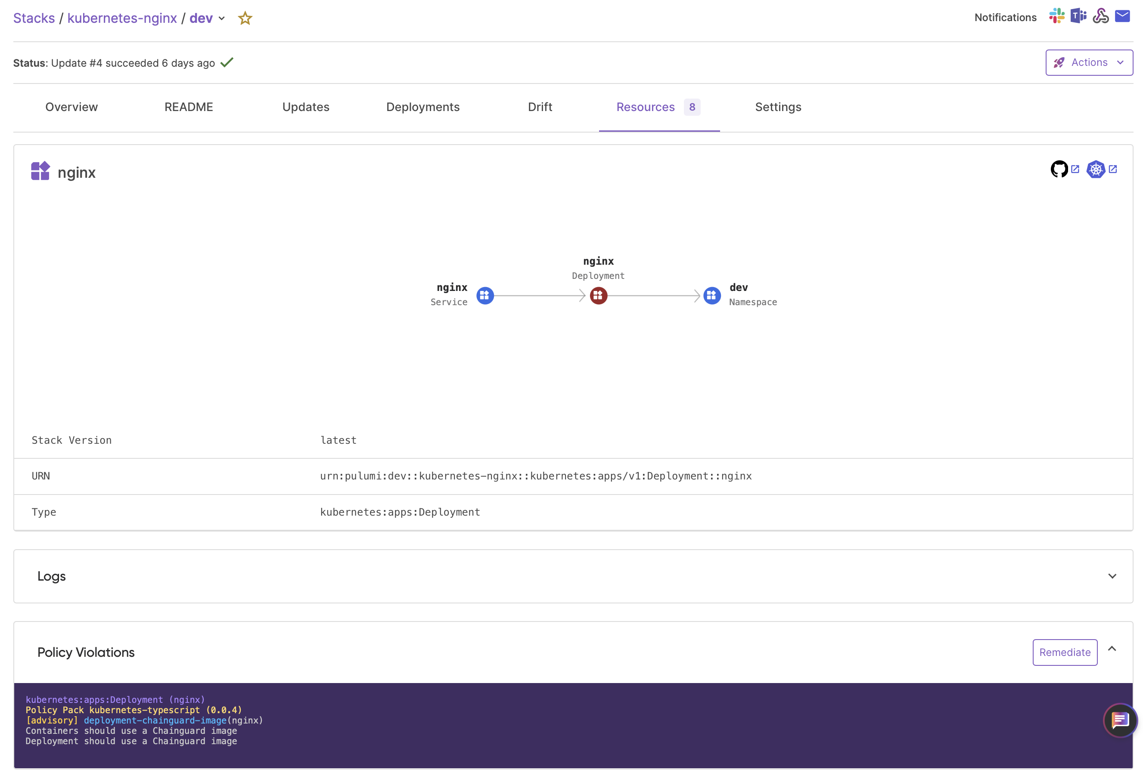Open Slack notifications integration icon
Screen dimensions: 1143x773
point(1056,16)
